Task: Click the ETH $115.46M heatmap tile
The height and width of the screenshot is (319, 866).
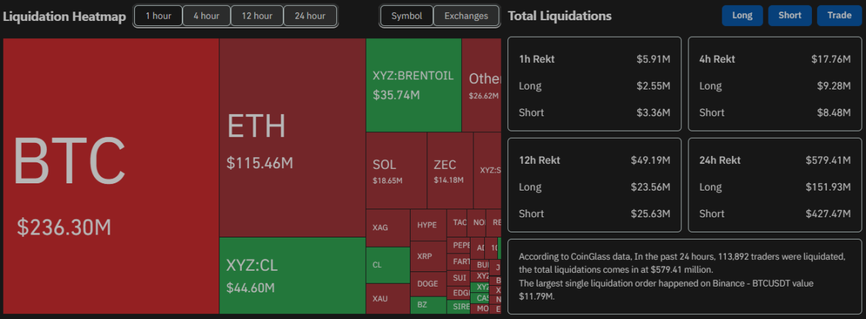Action: [292, 137]
